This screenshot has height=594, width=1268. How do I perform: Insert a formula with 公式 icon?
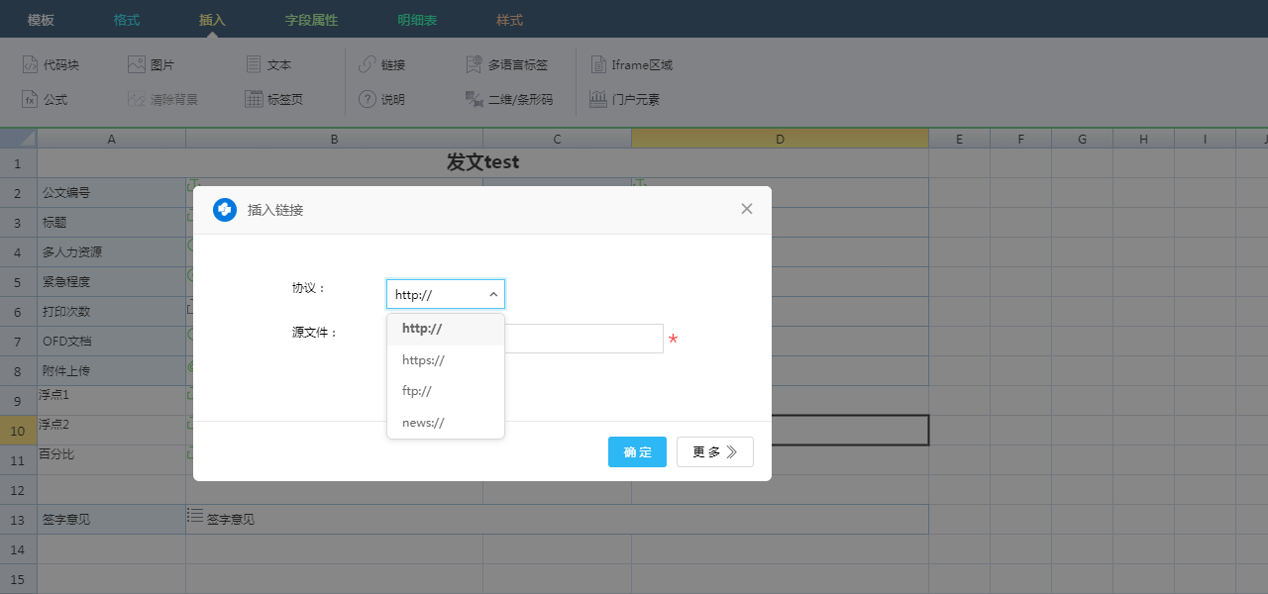coord(31,100)
